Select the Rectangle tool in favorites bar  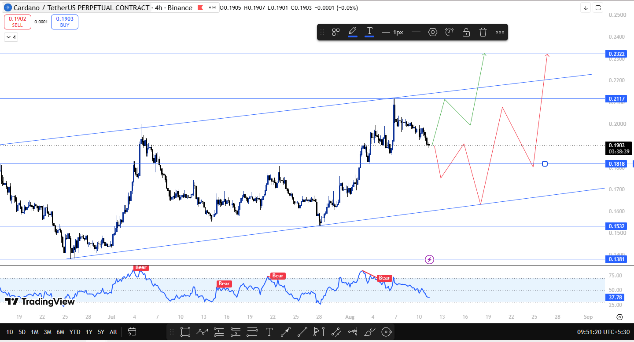[x=185, y=332]
